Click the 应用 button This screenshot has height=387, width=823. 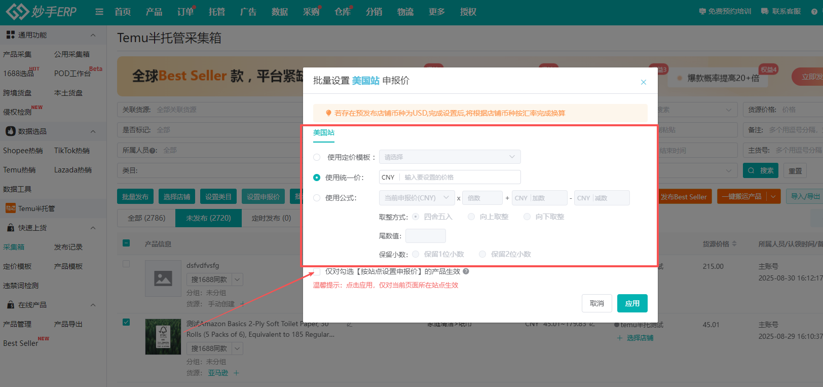pyautogui.click(x=632, y=303)
